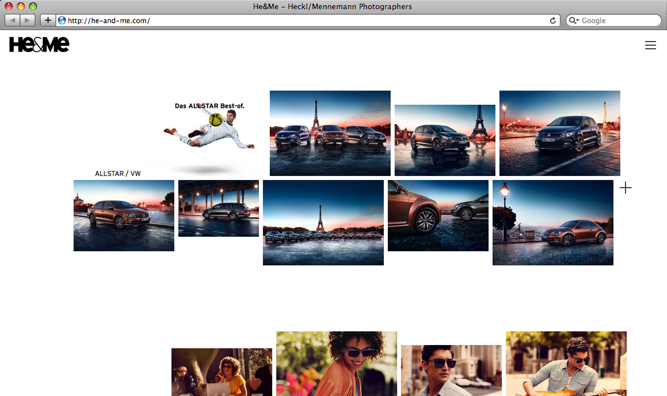Open single grey Golf with Eiffel Tower photo
The height and width of the screenshot is (396, 667).
click(445, 140)
